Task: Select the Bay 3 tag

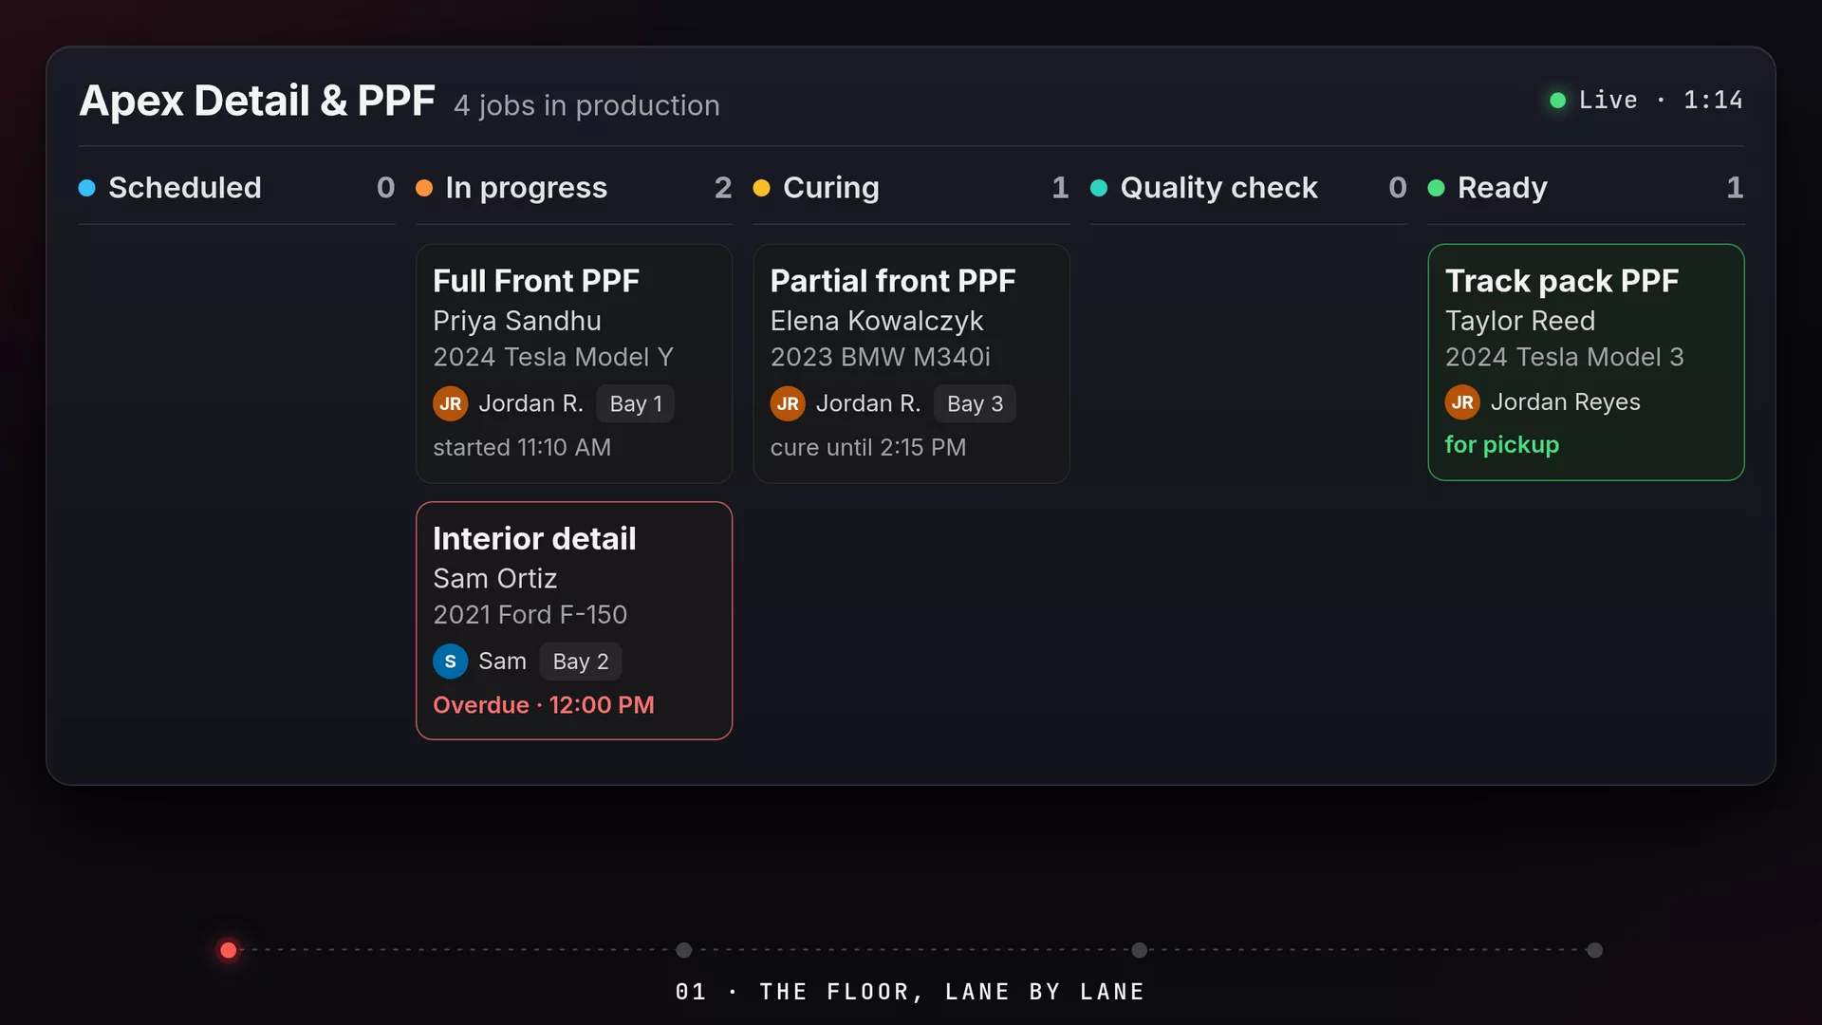Action: (975, 403)
